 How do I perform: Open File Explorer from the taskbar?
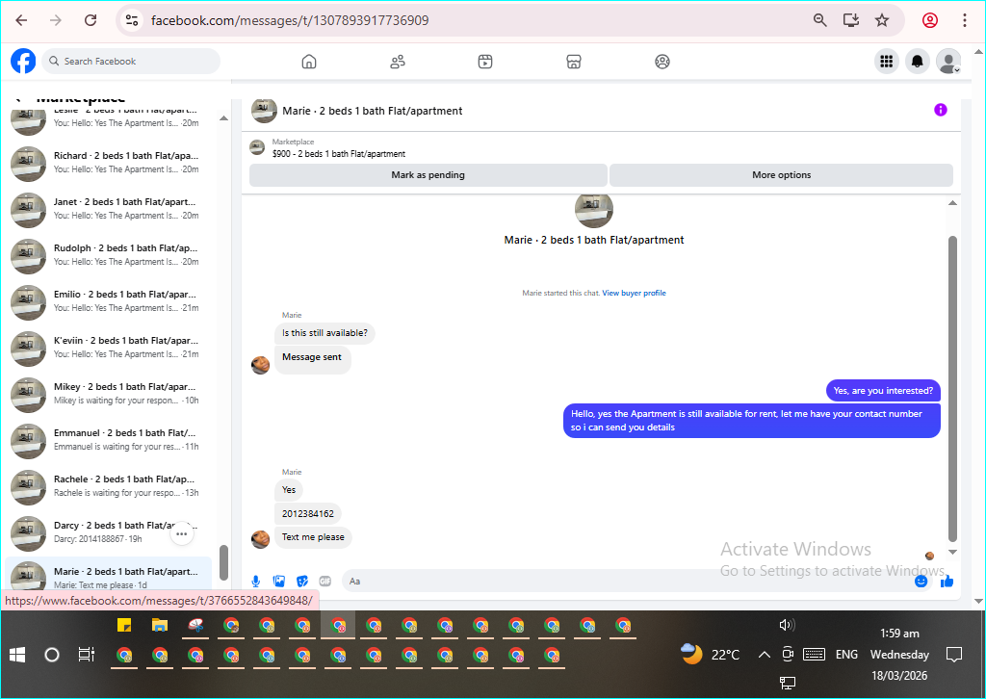click(x=160, y=625)
